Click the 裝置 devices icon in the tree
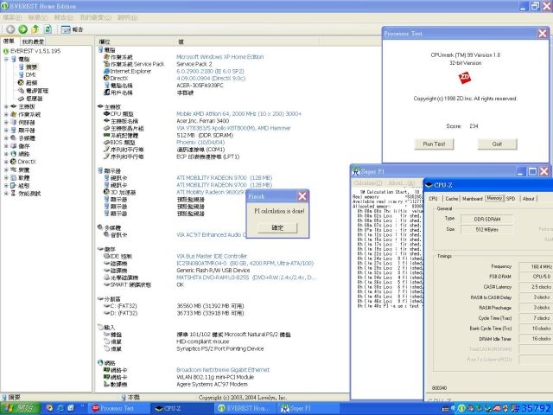Image resolution: width=553 pixels, height=415 pixels. [14, 169]
